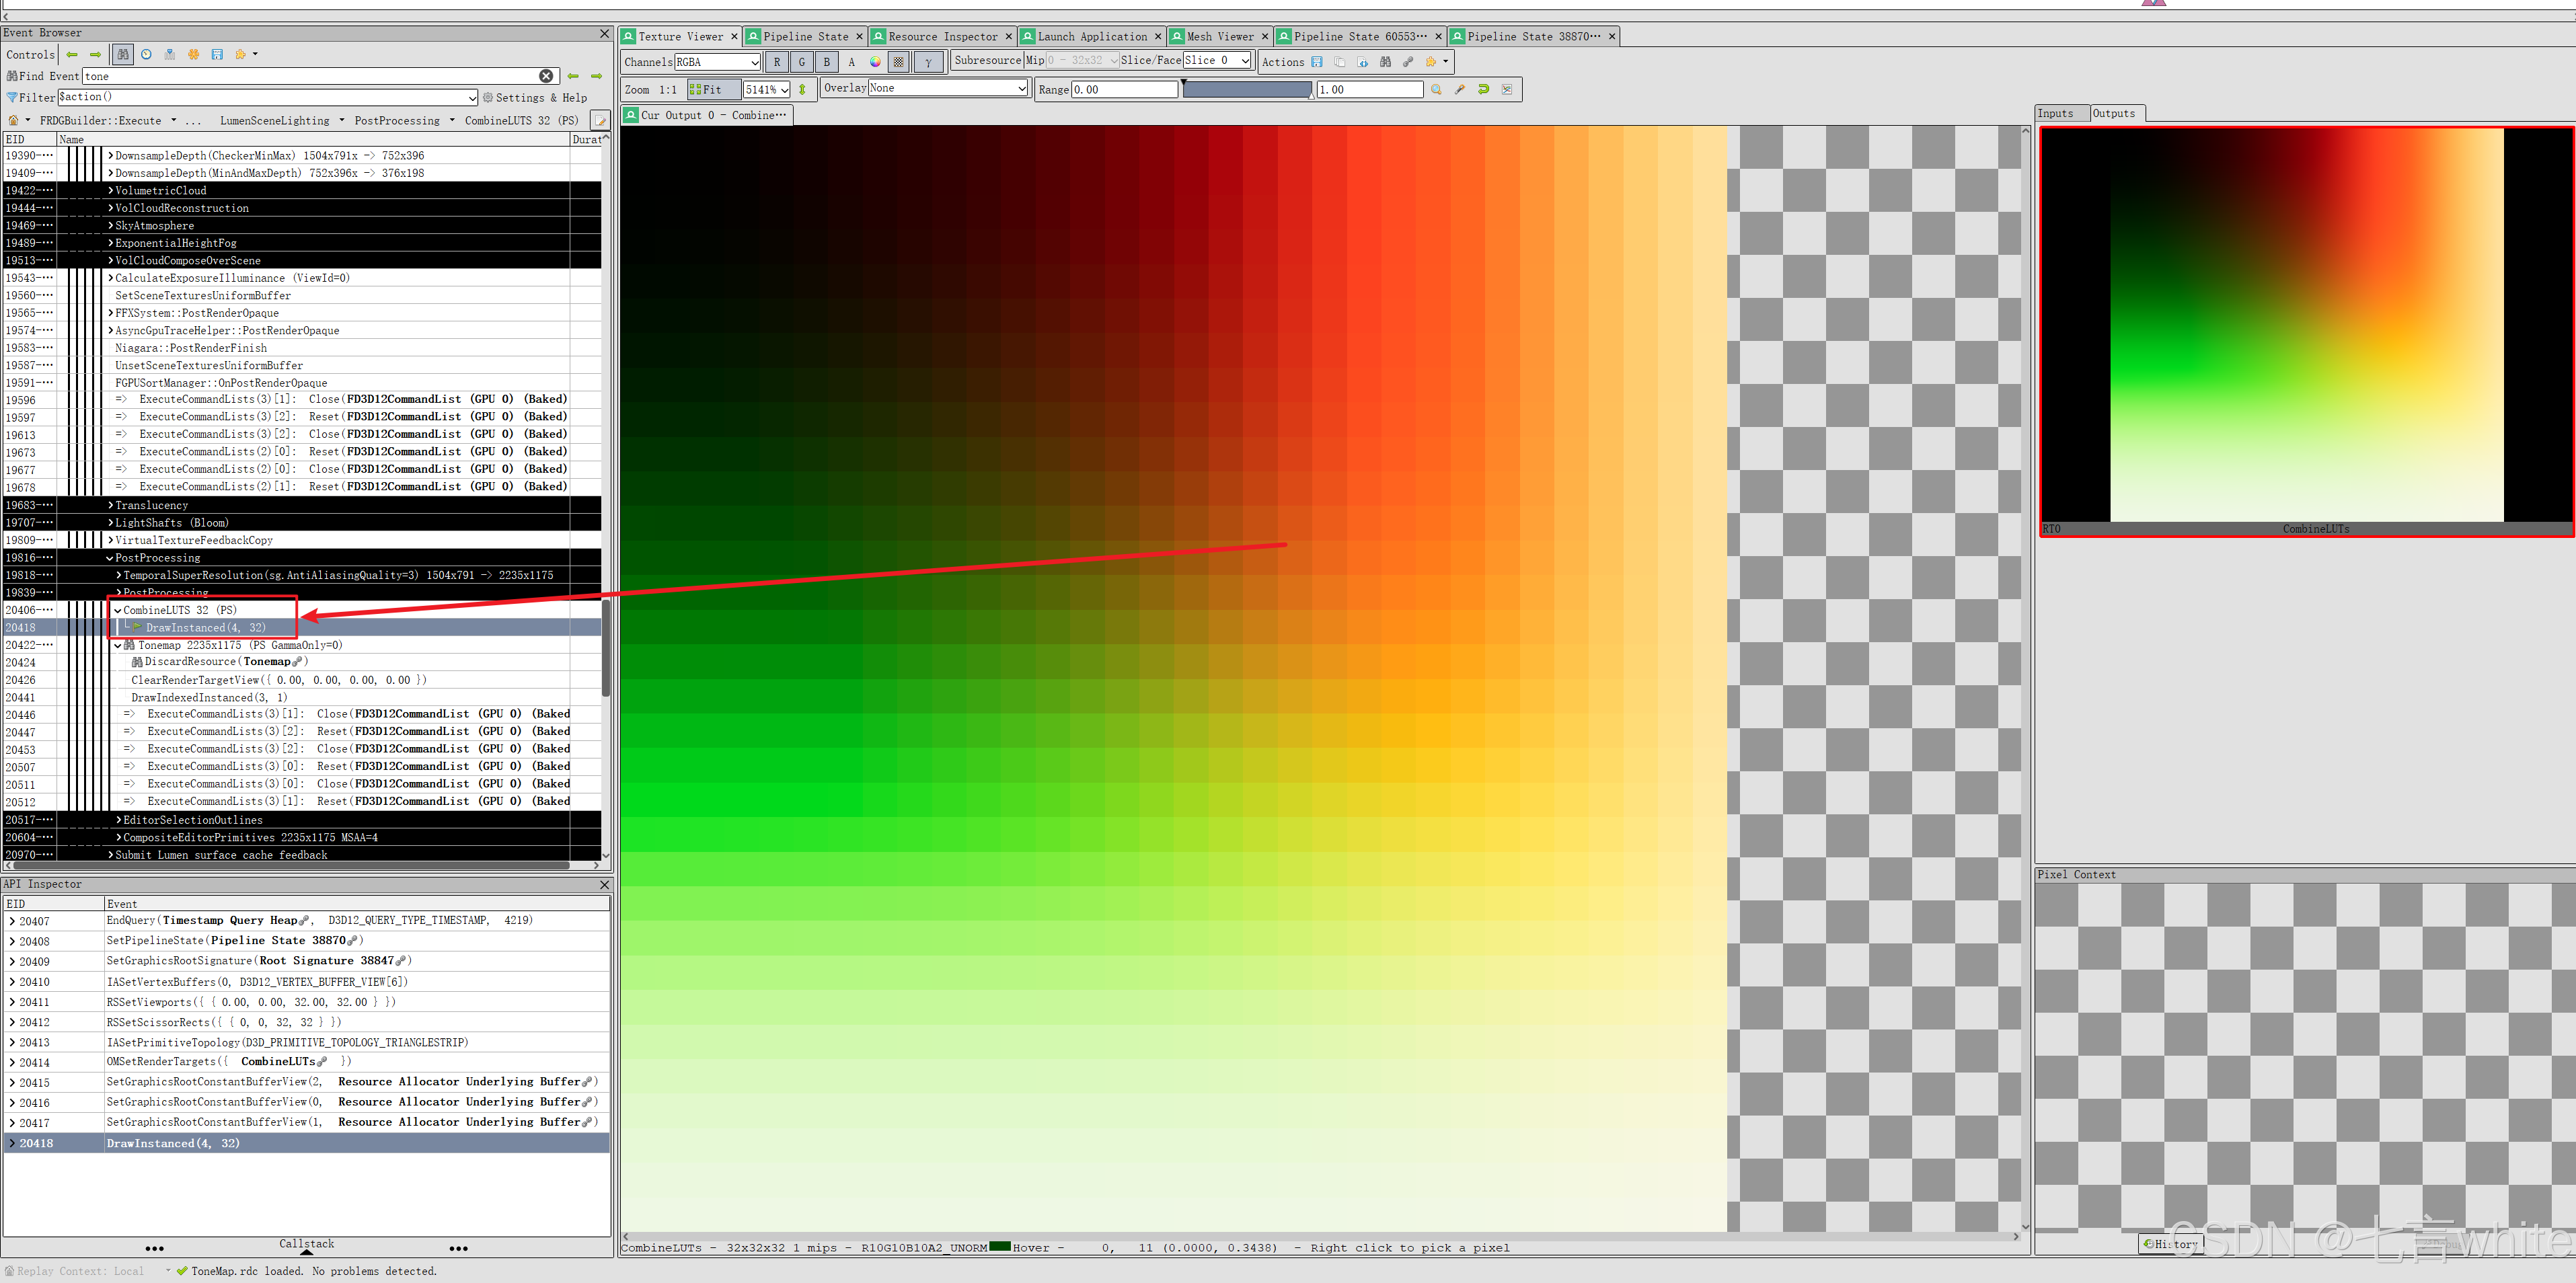
Task: Clear the Find Event search text
Action: tap(547, 75)
